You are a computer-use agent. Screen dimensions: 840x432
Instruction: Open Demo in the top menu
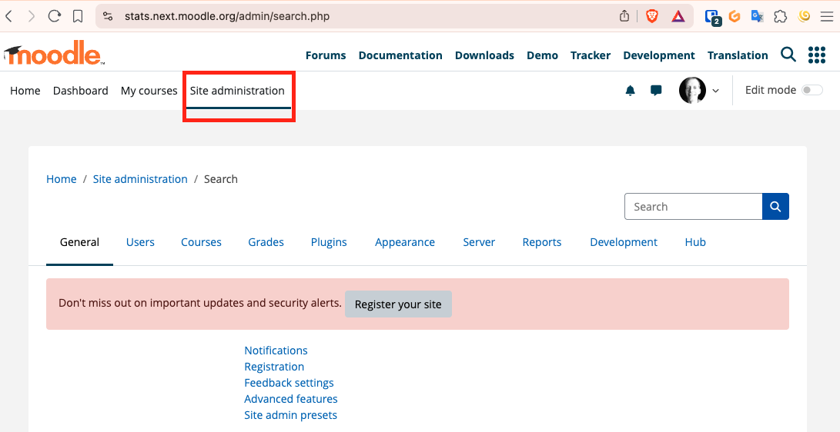(x=542, y=55)
